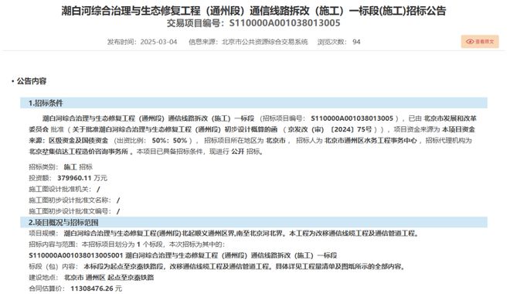Click the contract estimate 11308476.26 元

tap(97, 289)
